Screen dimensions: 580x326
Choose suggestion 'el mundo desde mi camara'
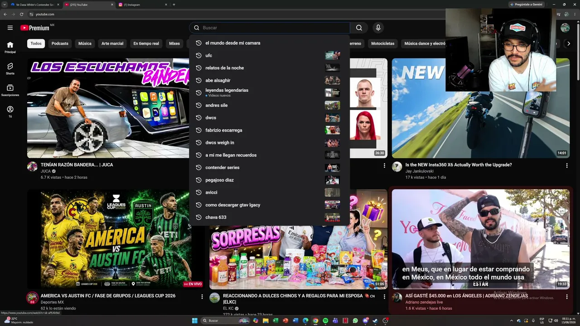point(270,43)
